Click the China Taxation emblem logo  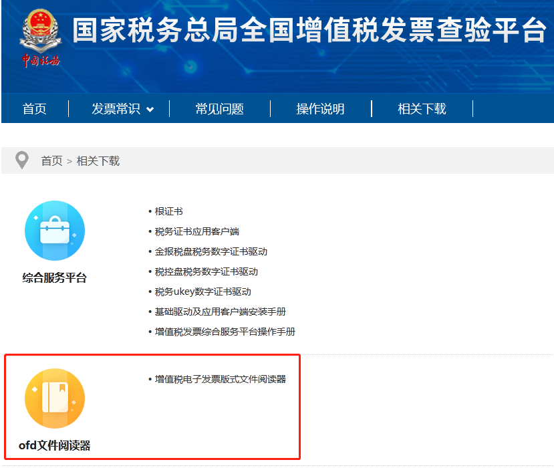click(40, 38)
